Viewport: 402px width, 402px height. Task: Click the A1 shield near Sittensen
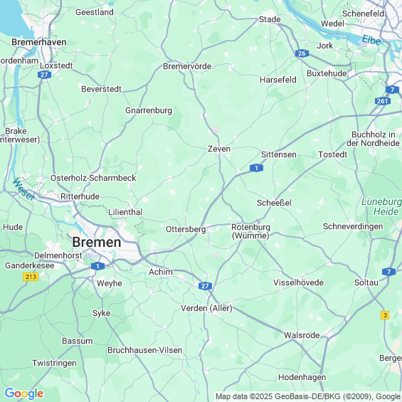(256, 168)
